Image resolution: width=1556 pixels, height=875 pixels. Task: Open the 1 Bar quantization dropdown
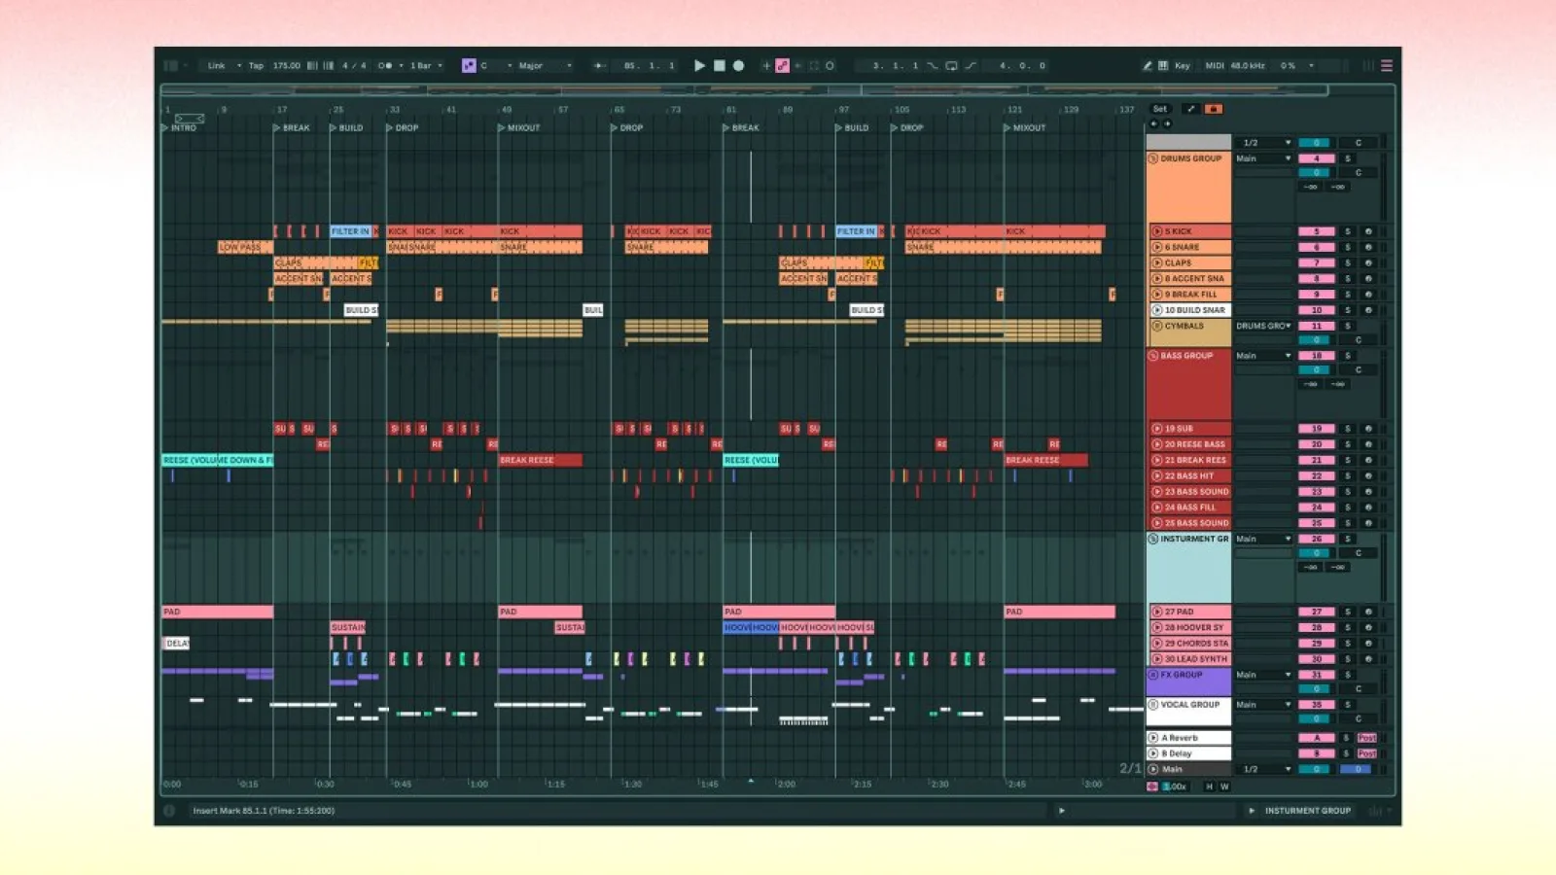[x=426, y=65]
